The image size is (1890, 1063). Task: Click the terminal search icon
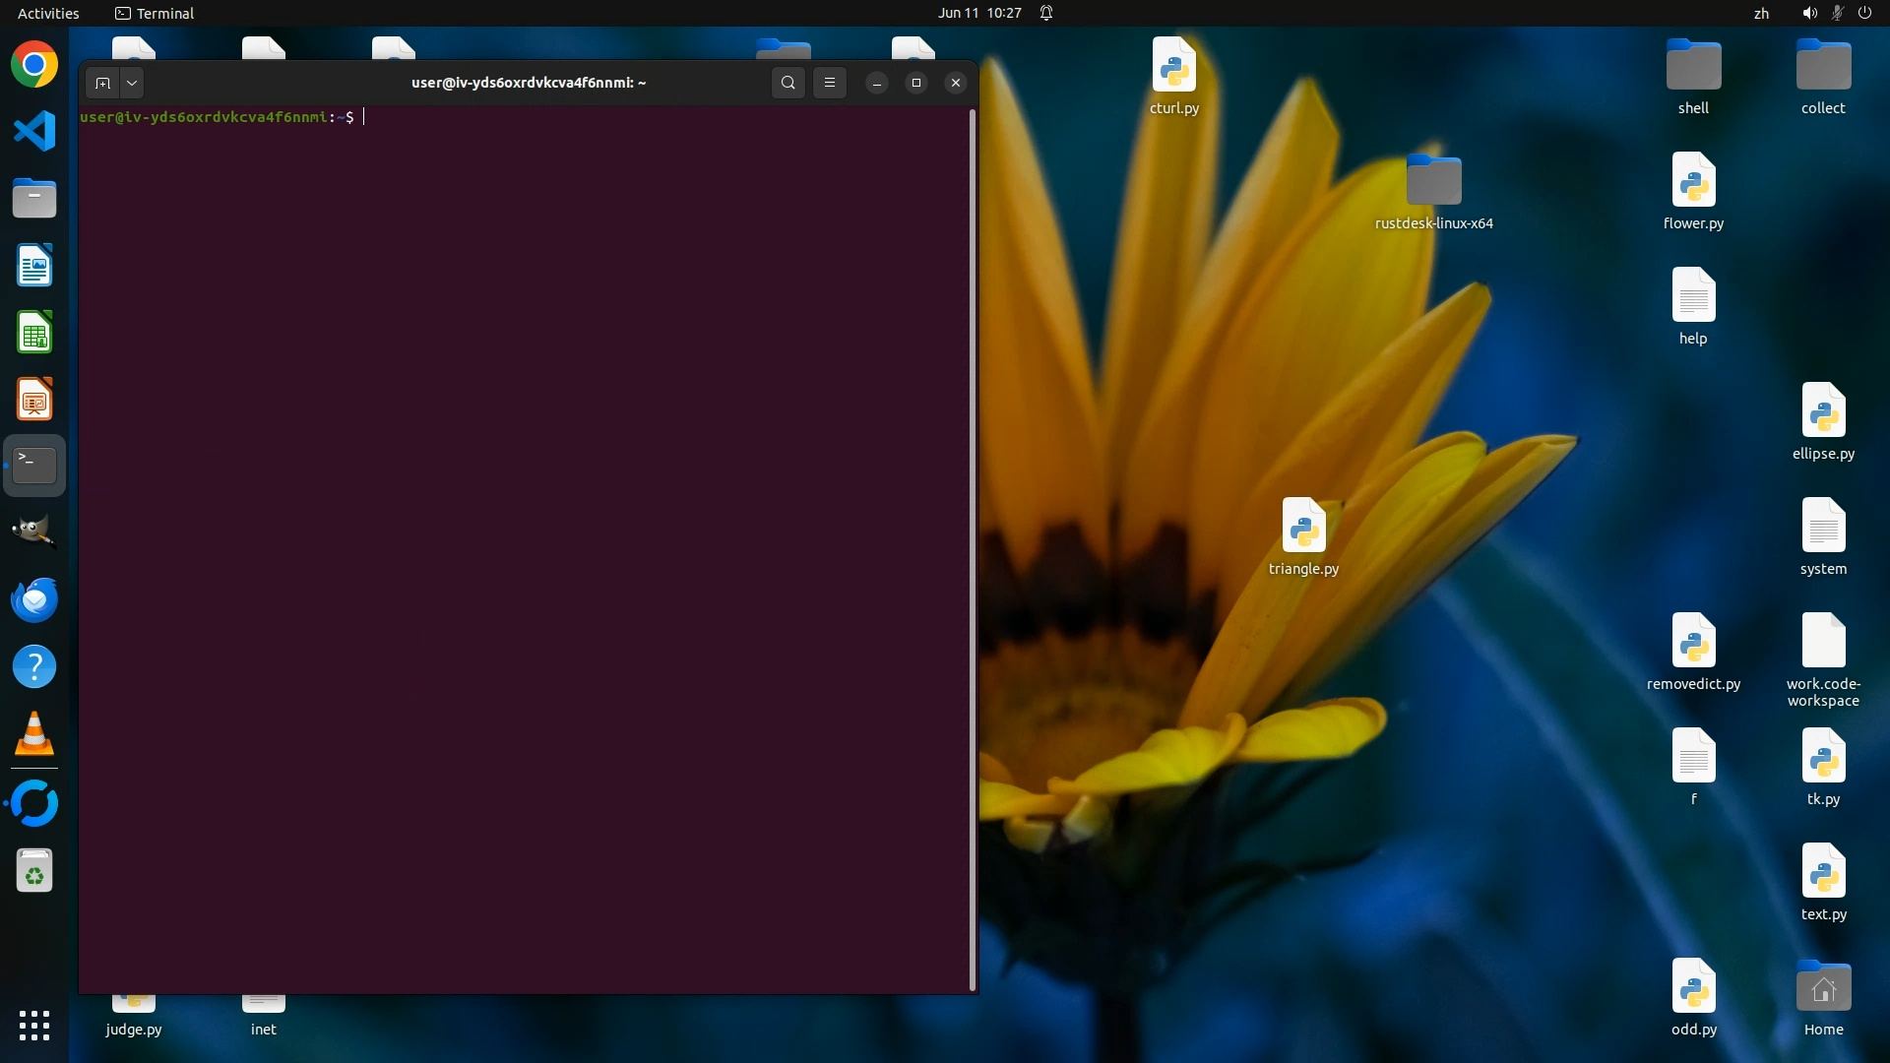point(787,84)
